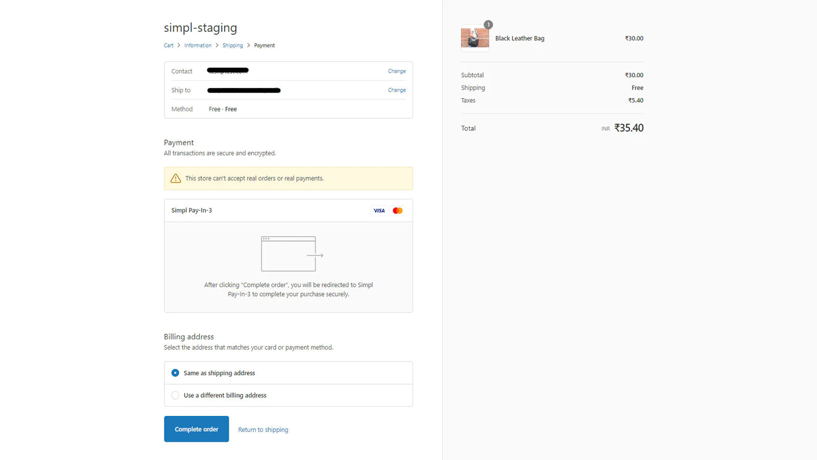Go to Cart breadcrumb
Screen dimensions: 817x460
point(169,45)
